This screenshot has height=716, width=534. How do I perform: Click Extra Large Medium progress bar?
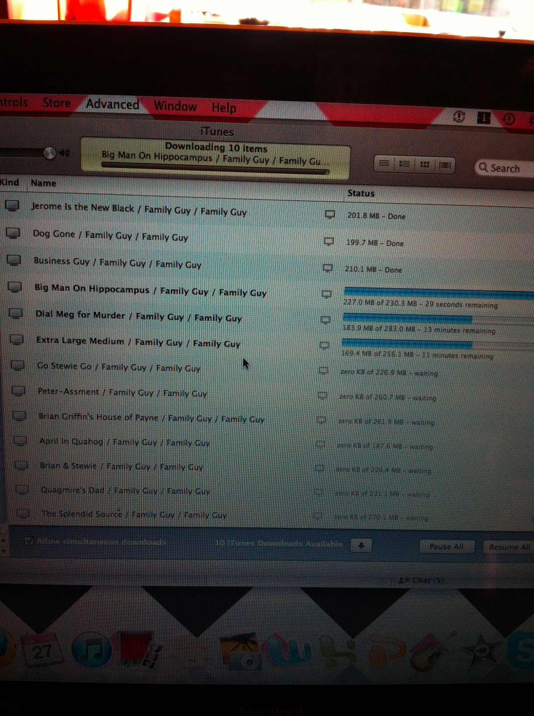pos(437,345)
